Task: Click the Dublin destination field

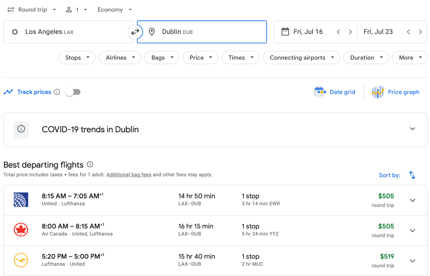Action: (x=202, y=32)
